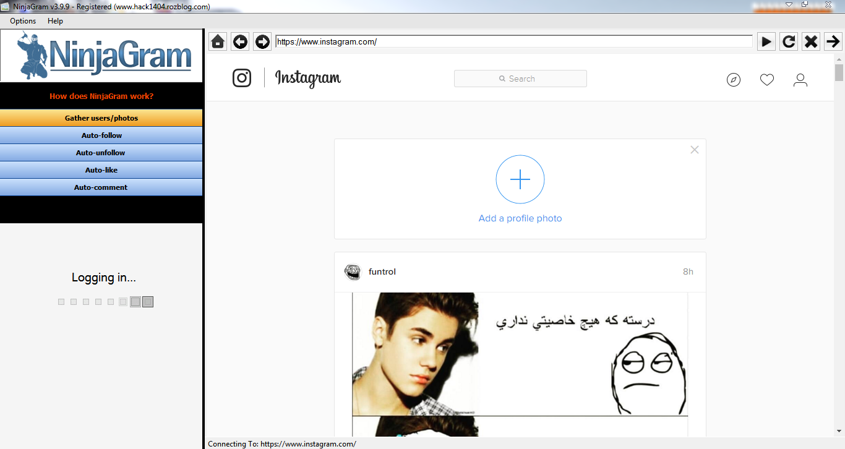Click the Logging in... status text
Viewport: 845px width, 449px height.
(104, 278)
